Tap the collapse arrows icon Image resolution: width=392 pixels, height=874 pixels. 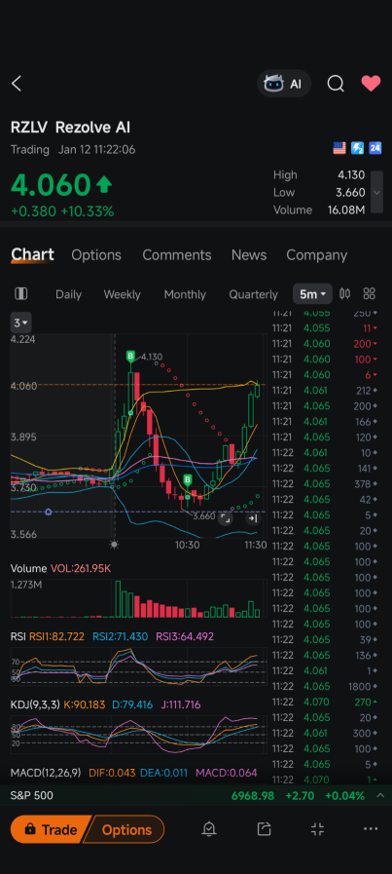click(x=317, y=829)
